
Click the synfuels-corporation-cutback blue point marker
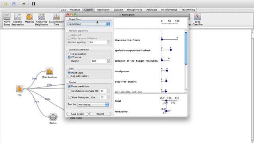[171, 50]
